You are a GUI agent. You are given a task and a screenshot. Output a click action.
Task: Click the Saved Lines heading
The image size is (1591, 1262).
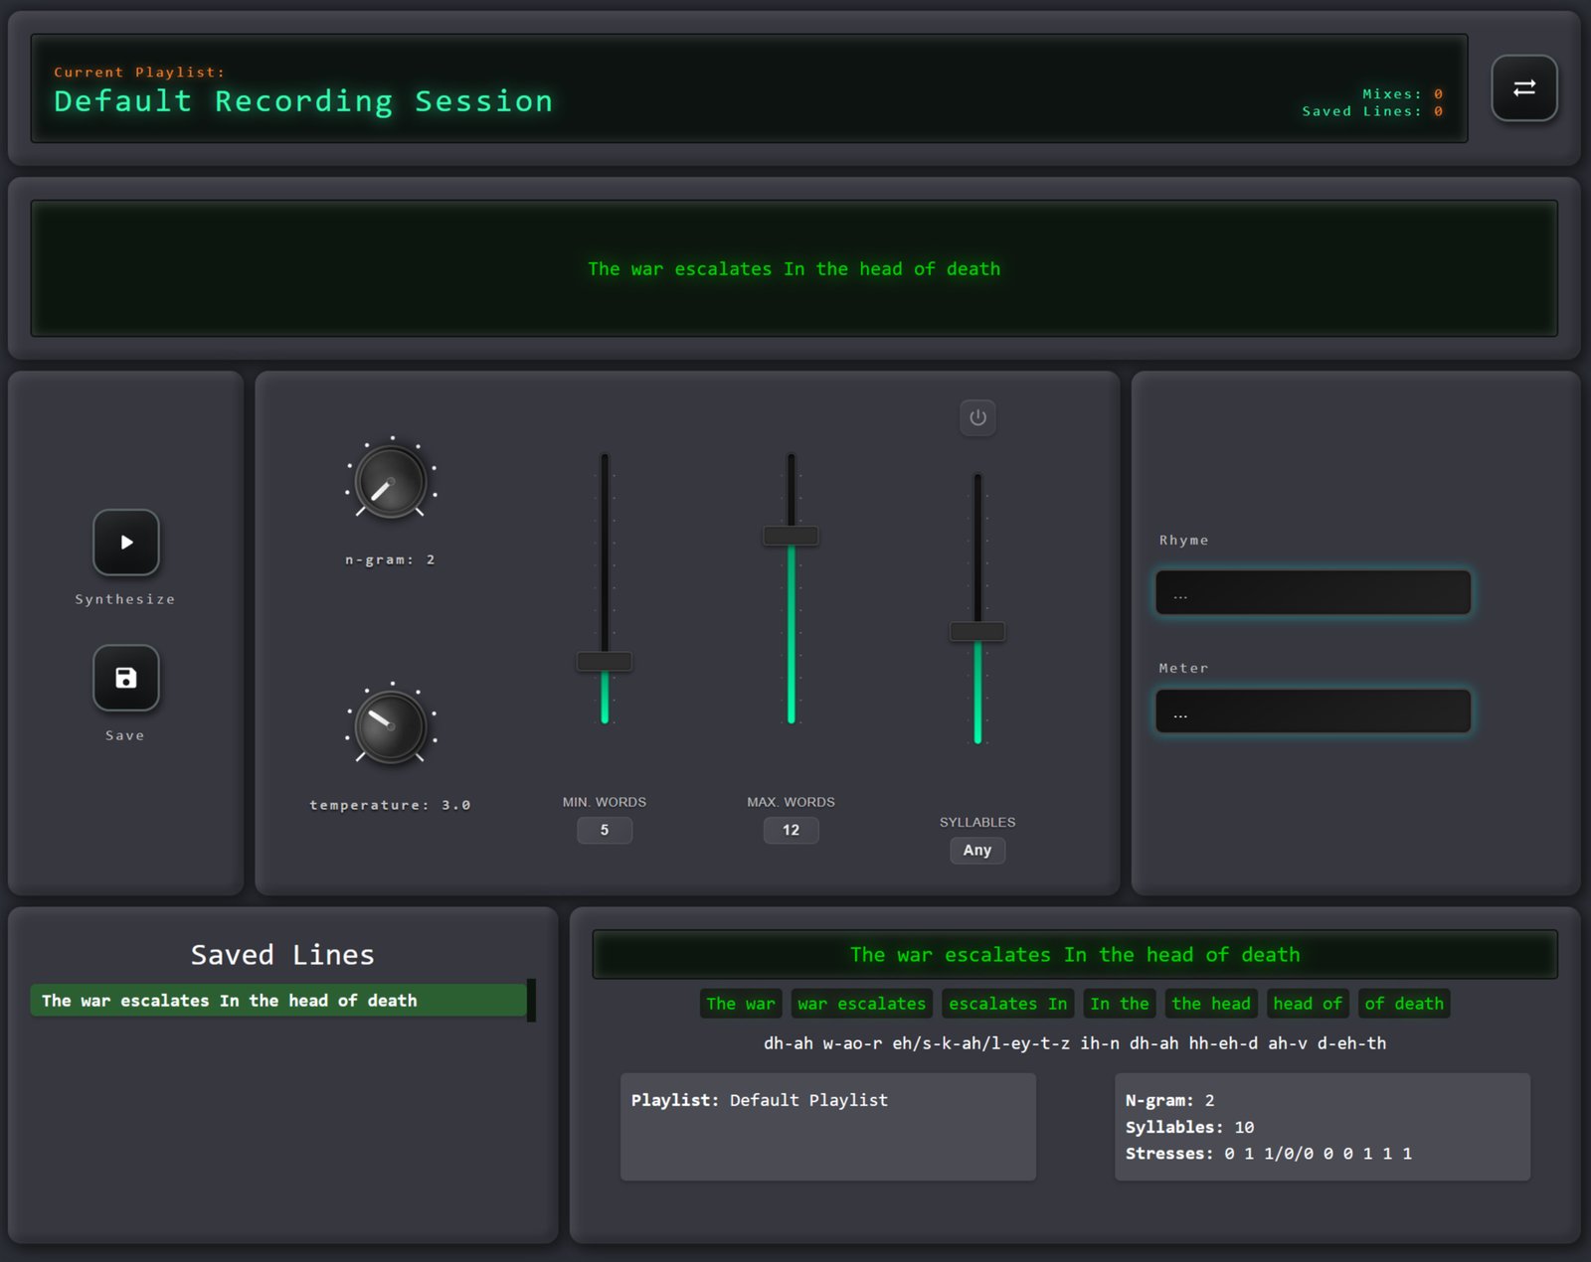click(282, 955)
